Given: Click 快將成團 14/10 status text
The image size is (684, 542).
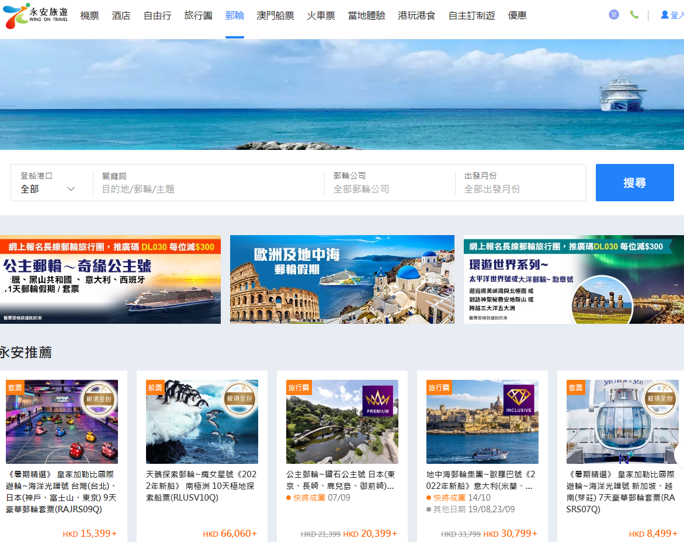Looking at the screenshot, I should point(459,498).
